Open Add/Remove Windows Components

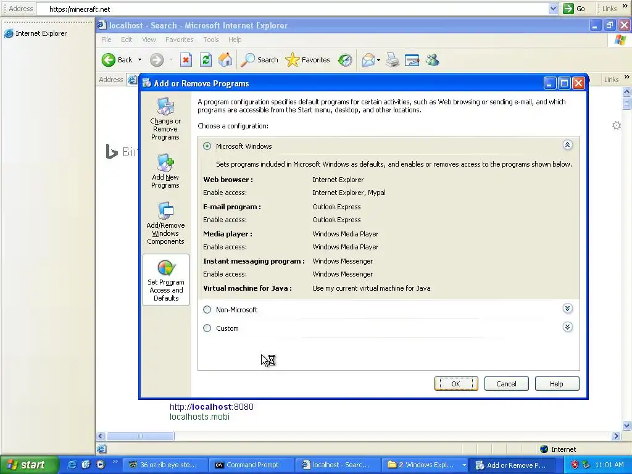(165, 223)
